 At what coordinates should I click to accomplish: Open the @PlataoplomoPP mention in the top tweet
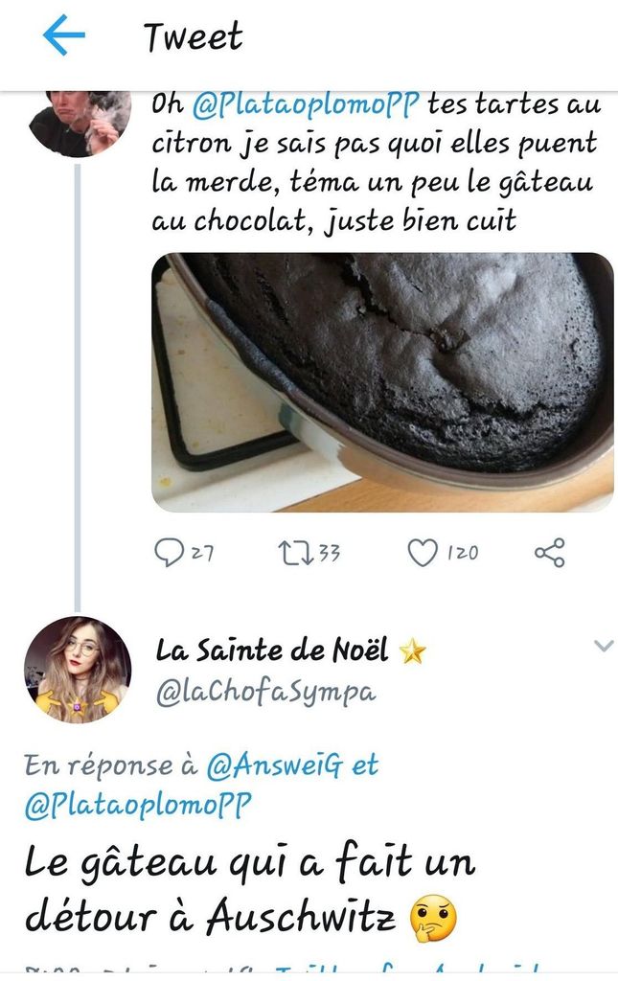click(307, 104)
